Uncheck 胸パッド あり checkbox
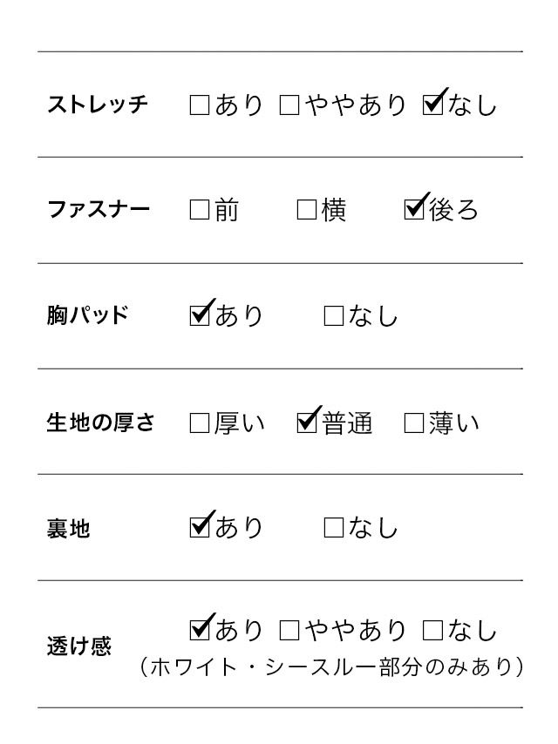The image size is (558, 744). (200, 315)
